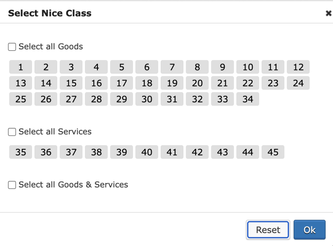
Task: Choose class 24 from goods
Action: pos(298,83)
